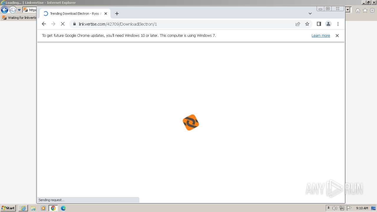Share this page from Chrome's address bar
Image resolution: width=377 pixels, height=212 pixels.
click(x=298, y=24)
